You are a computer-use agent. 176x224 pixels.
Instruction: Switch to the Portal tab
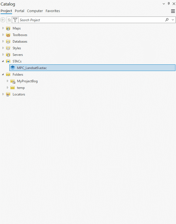(x=20, y=11)
